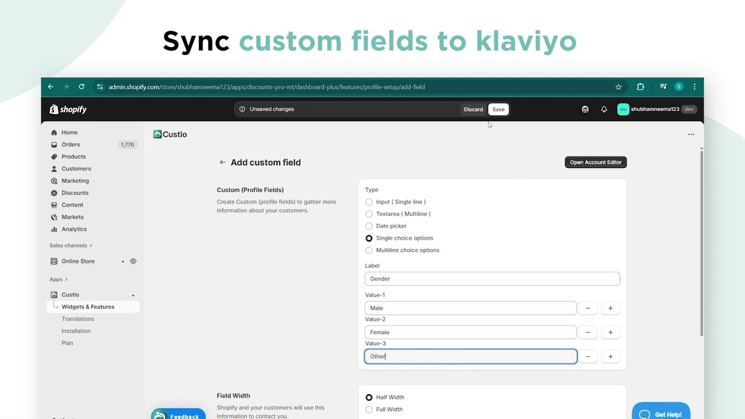Click Open Account Editor
Image resolution: width=745 pixels, height=419 pixels.
(595, 162)
